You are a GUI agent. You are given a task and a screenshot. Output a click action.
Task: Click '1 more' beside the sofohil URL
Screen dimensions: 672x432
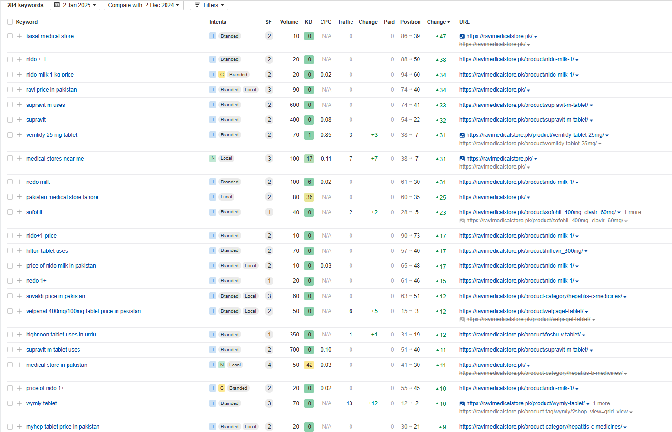tap(632, 212)
